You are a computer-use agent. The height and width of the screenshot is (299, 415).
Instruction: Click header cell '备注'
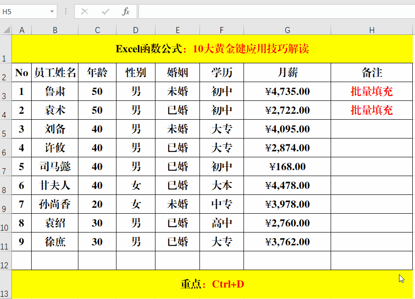click(x=371, y=72)
